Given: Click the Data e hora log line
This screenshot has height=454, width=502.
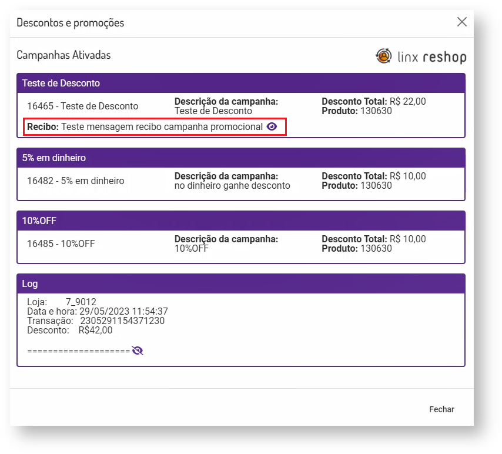Looking at the screenshot, I should click(98, 312).
